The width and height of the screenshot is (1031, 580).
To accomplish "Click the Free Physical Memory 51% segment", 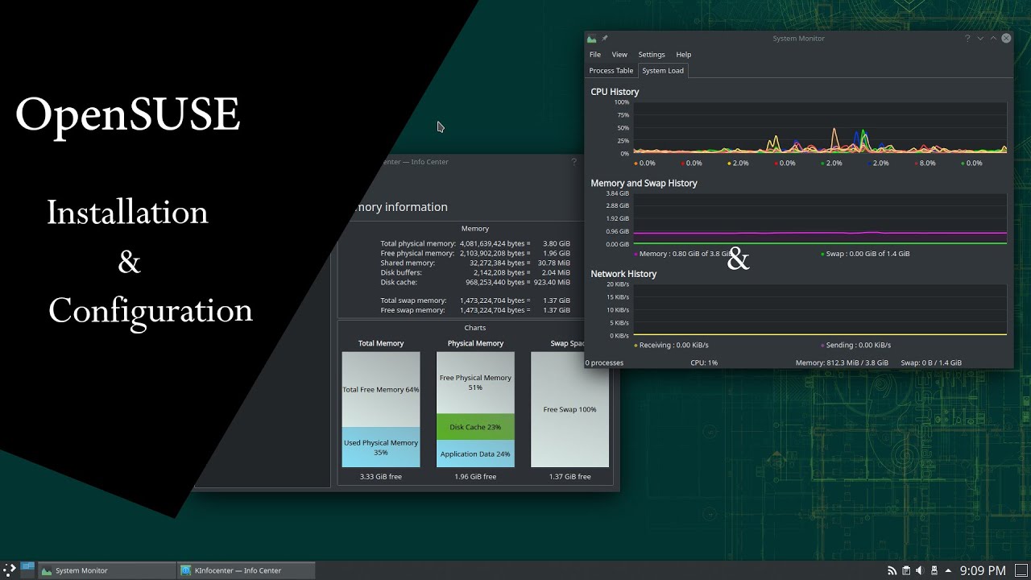I will click(475, 383).
